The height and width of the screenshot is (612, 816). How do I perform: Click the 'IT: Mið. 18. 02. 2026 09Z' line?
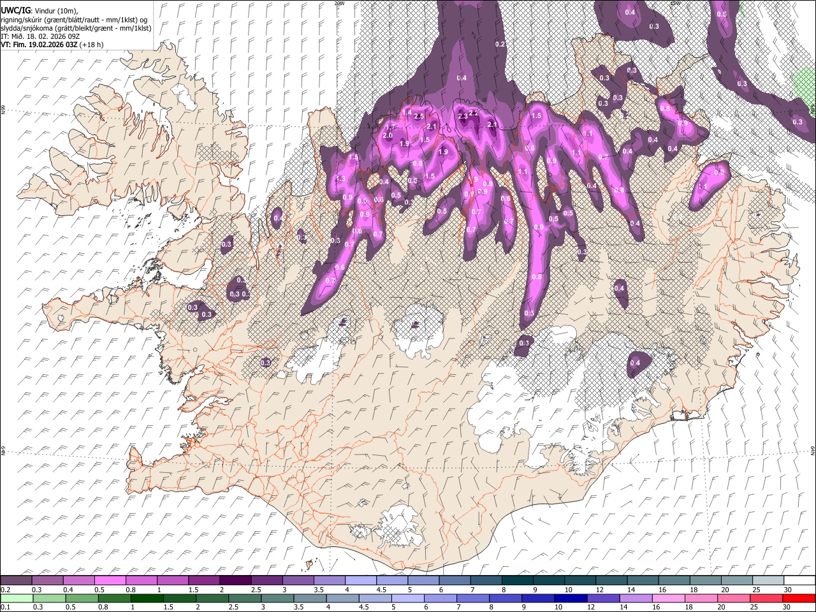[40, 36]
